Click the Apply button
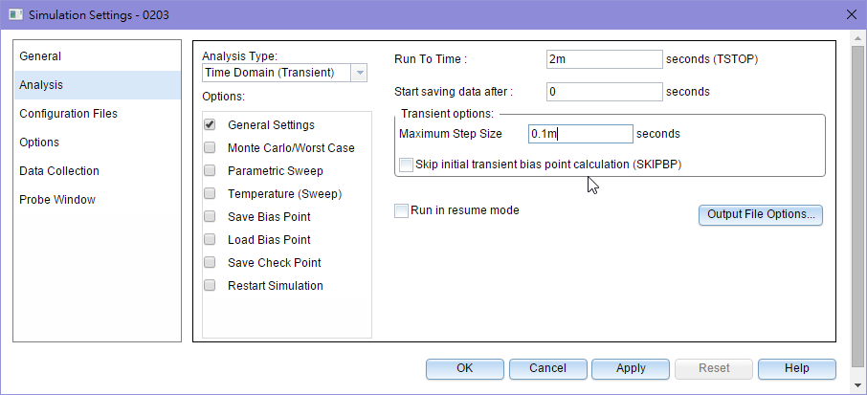Viewport: 867px width, 395px height. click(x=631, y=368)
